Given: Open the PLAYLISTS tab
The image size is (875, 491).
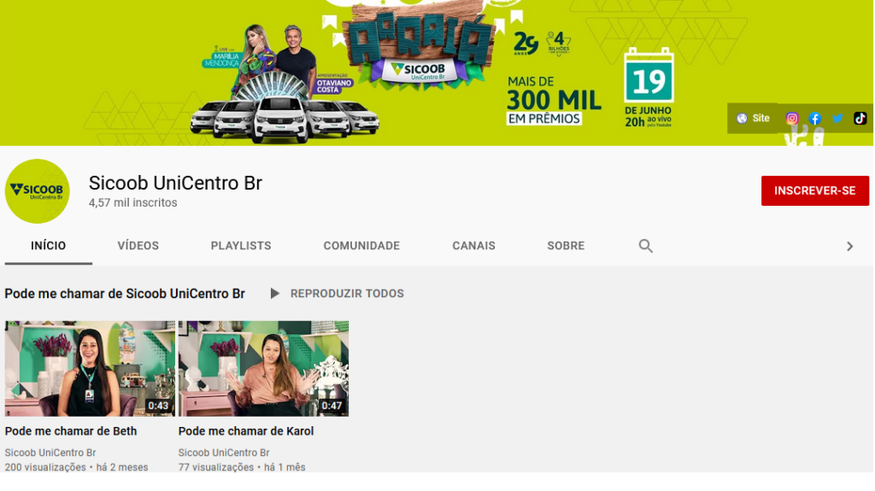Looking at the screenshot, I should pyautogui.click(x=241, y=246).
